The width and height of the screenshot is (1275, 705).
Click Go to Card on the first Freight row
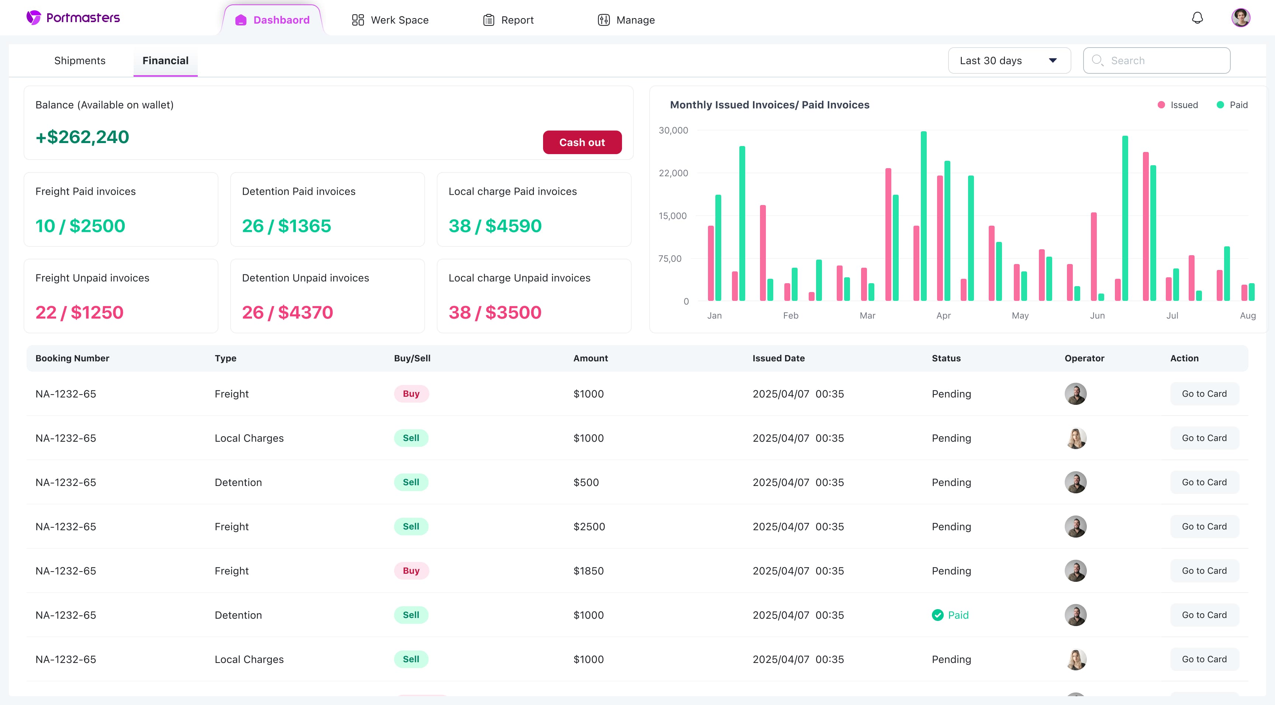pos(1204,393)
